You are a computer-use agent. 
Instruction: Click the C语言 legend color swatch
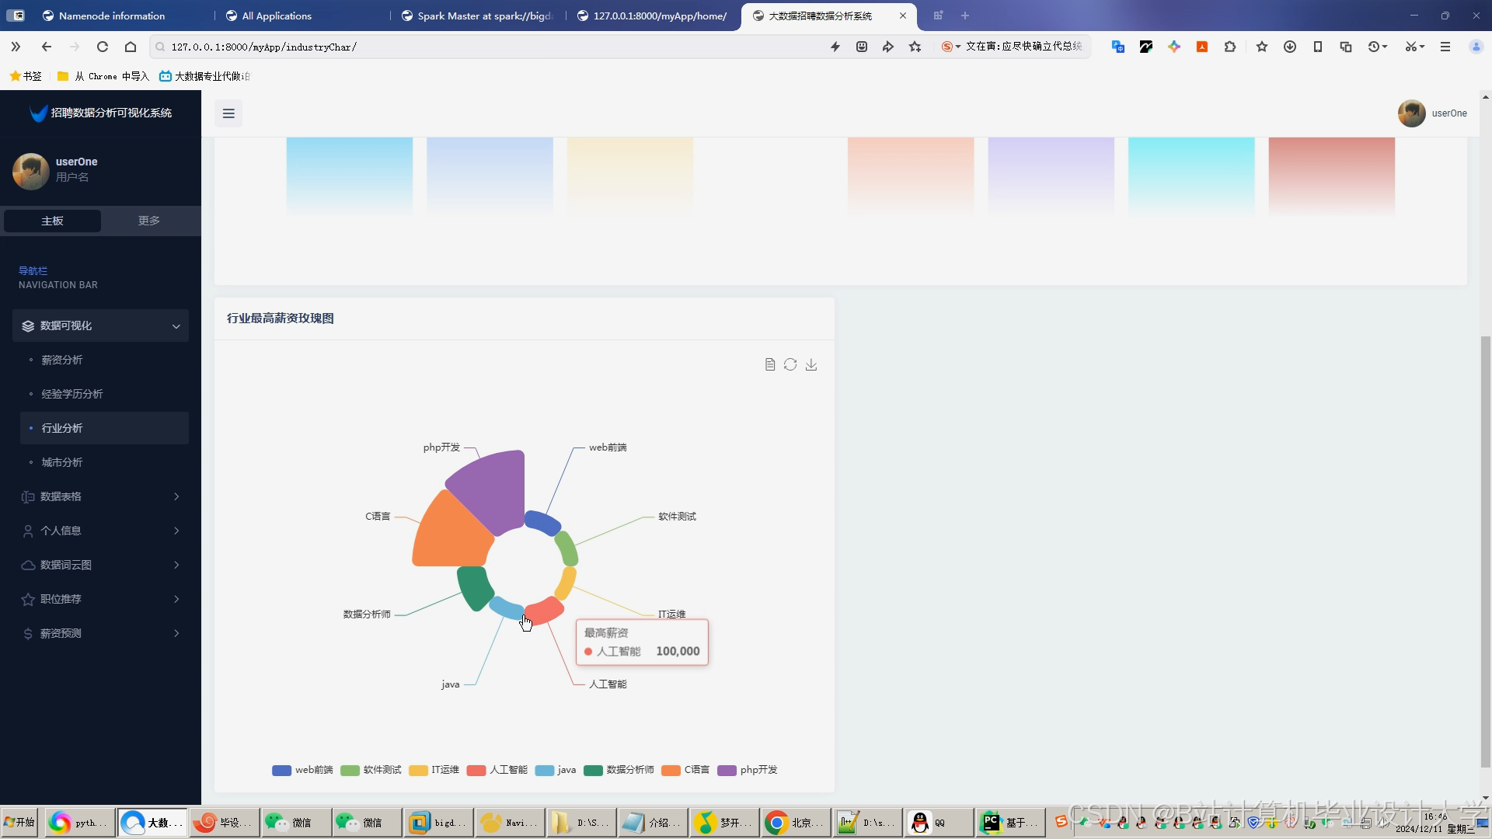pos(672,770)
